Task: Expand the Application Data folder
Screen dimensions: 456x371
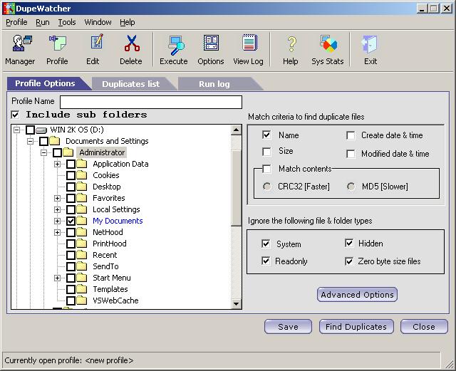Action: 57,164
